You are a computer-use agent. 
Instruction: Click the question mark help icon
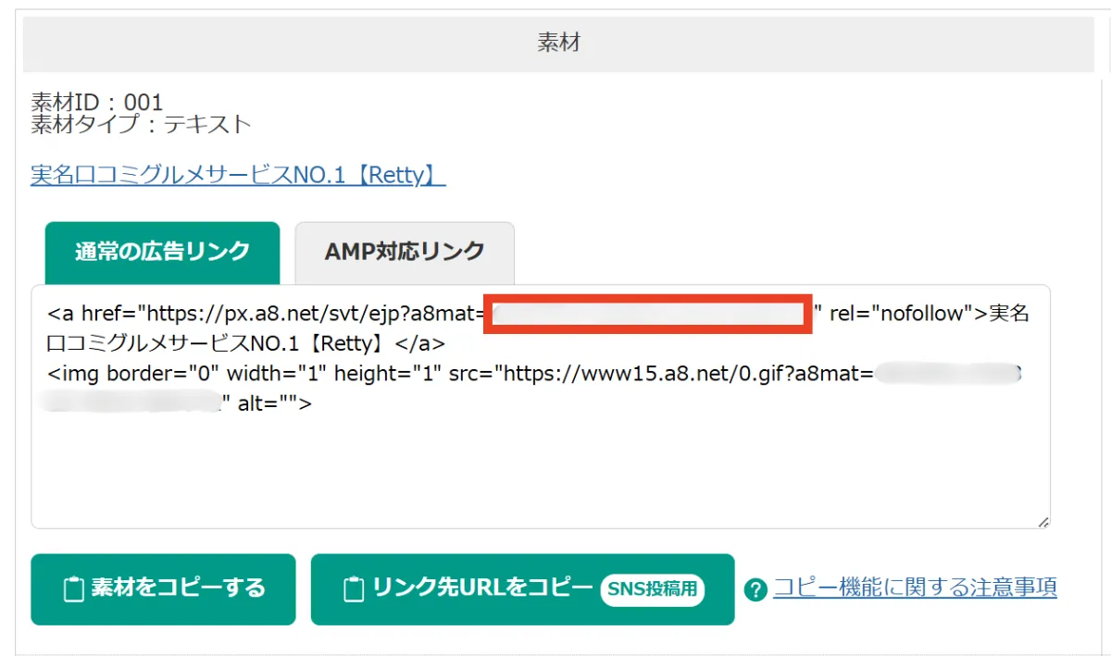[x=755, y=589]
